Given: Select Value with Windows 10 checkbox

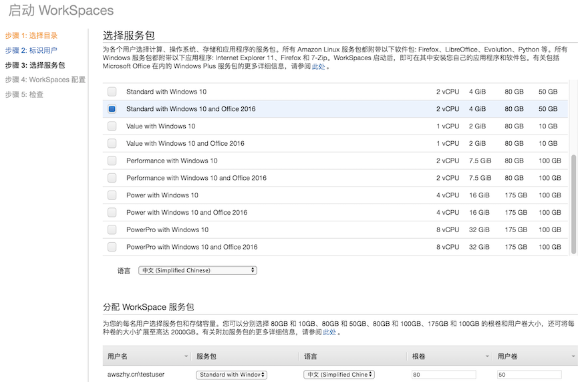Looking at the screenshot, I should (x=112, y=126).
